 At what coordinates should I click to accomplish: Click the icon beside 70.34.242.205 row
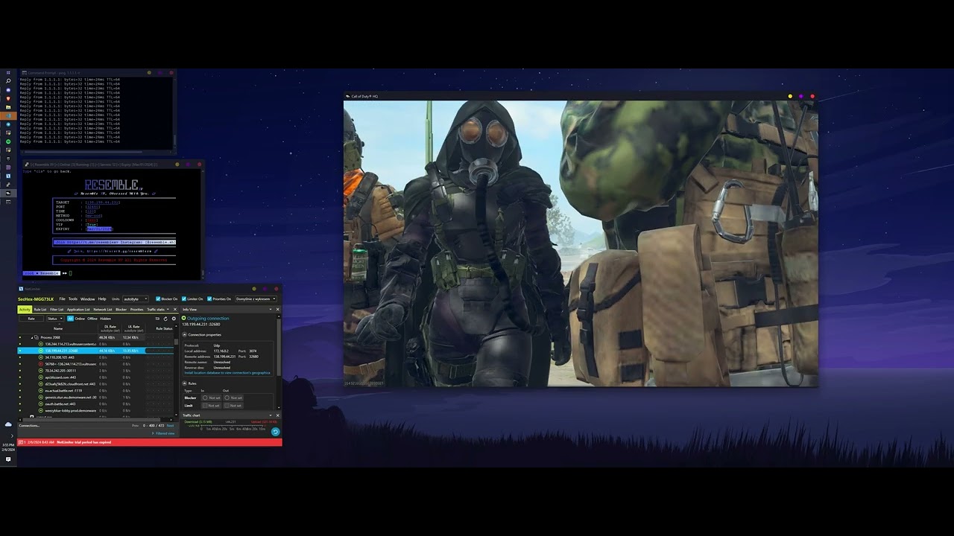(41, 371)
